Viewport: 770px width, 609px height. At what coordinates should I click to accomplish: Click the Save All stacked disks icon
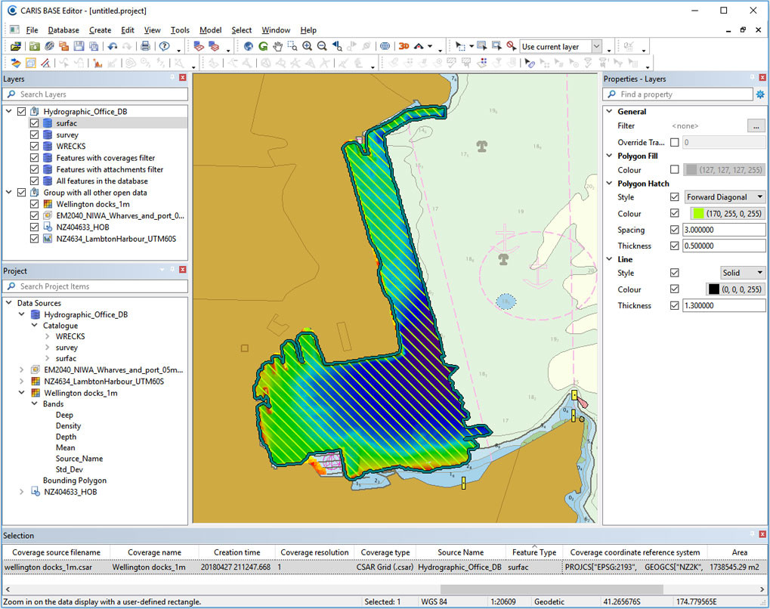tap(93, 46)
